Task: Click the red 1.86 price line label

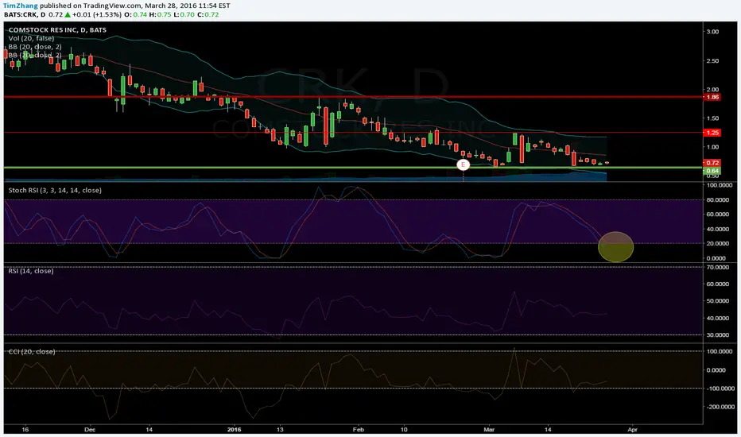Action: [712, 97]
